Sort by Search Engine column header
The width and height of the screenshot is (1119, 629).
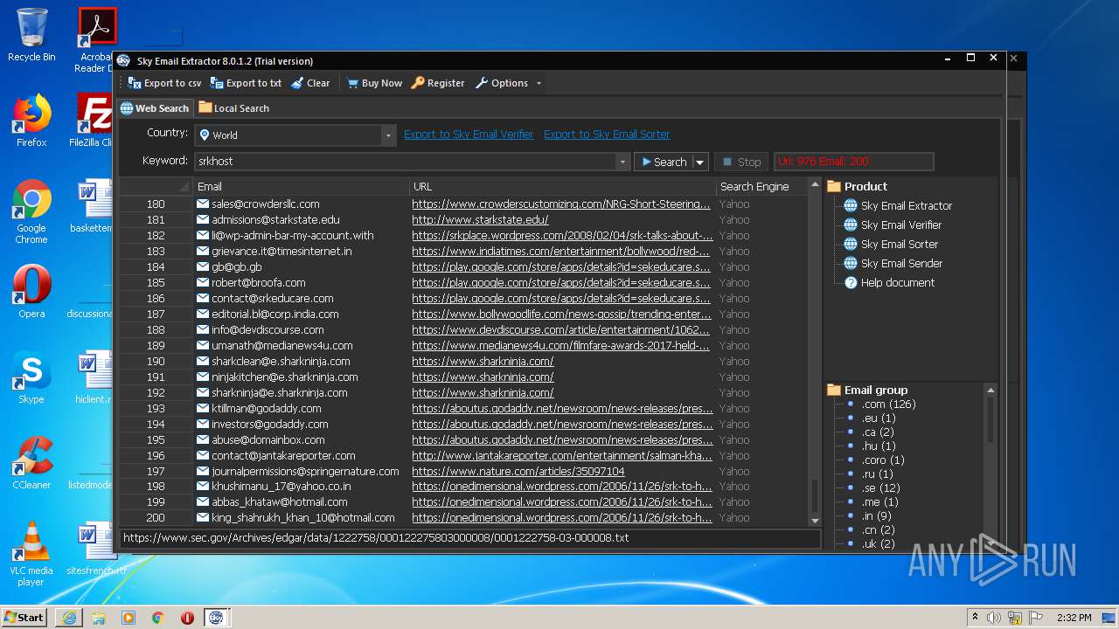click(761, 186)
